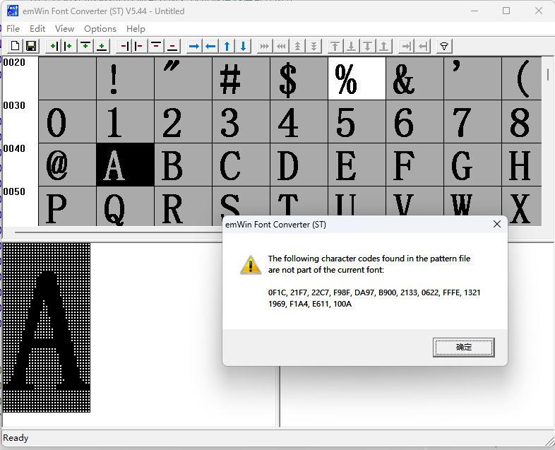555x450 pixels.
Task: Select the highlighted % character cell
Action: [357, 78]
